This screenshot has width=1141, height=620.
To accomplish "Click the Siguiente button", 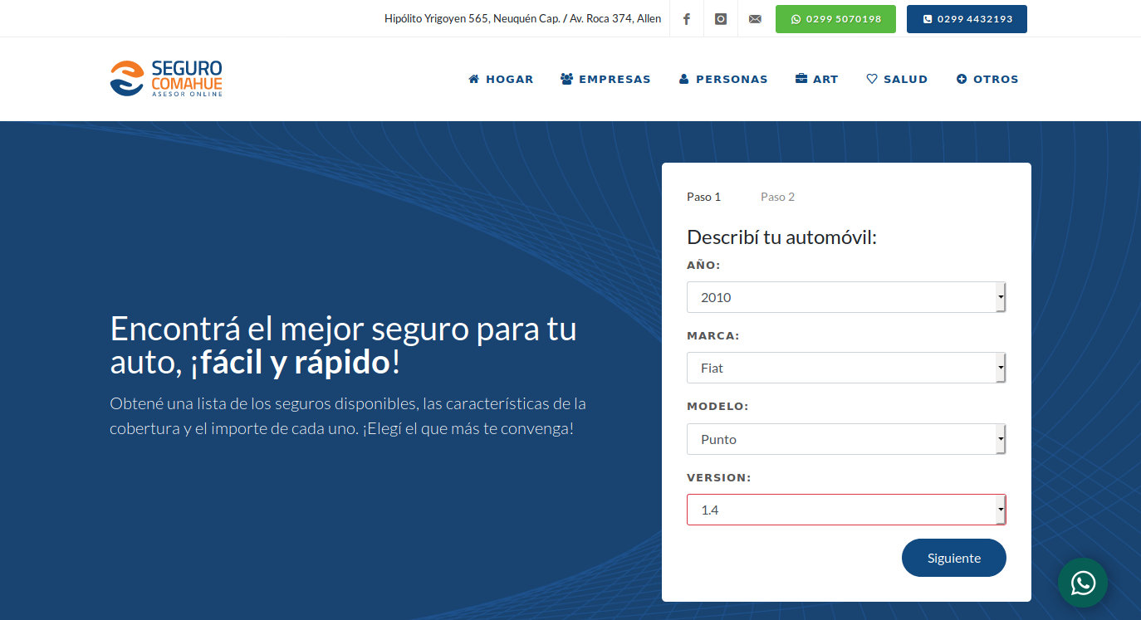I will pyautogui.click(x=954, y=558).
